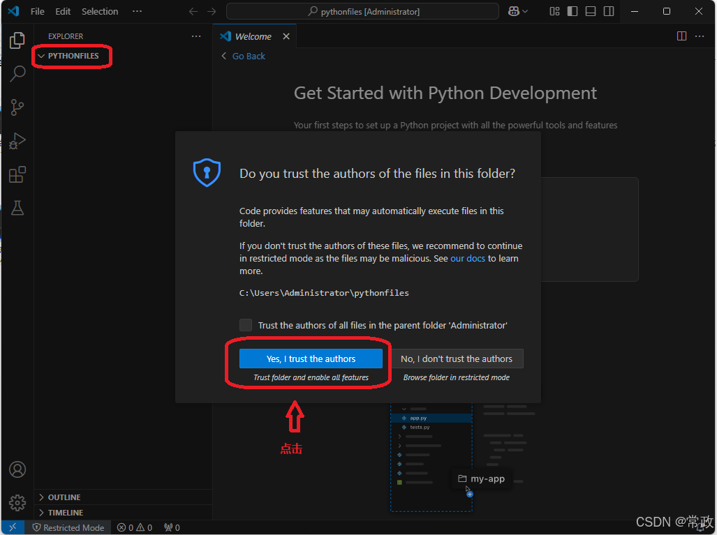717x535 pixels.
Task: Open editor More Actions ellipsis
Action: [x=700, y=36]
